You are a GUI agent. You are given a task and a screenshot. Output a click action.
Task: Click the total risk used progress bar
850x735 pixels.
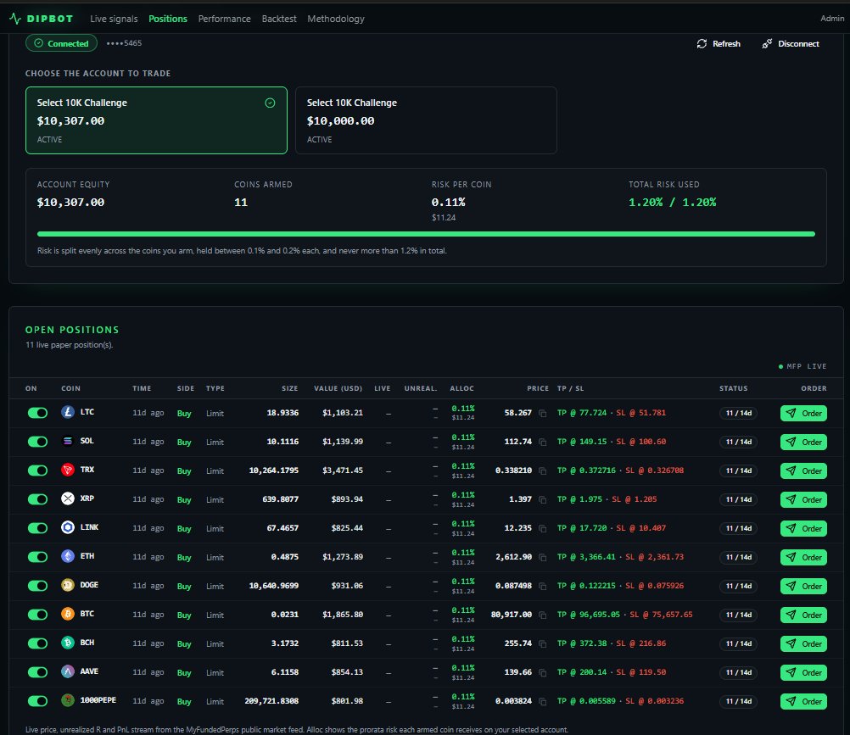(426, 234)
